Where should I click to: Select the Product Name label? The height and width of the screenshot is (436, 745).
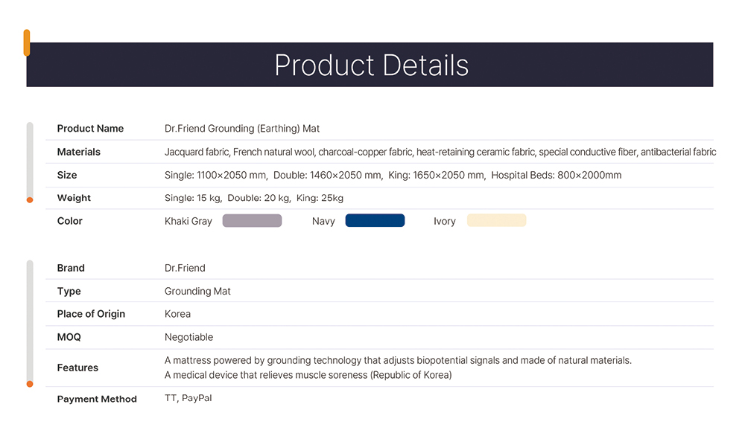click(90, 129)
